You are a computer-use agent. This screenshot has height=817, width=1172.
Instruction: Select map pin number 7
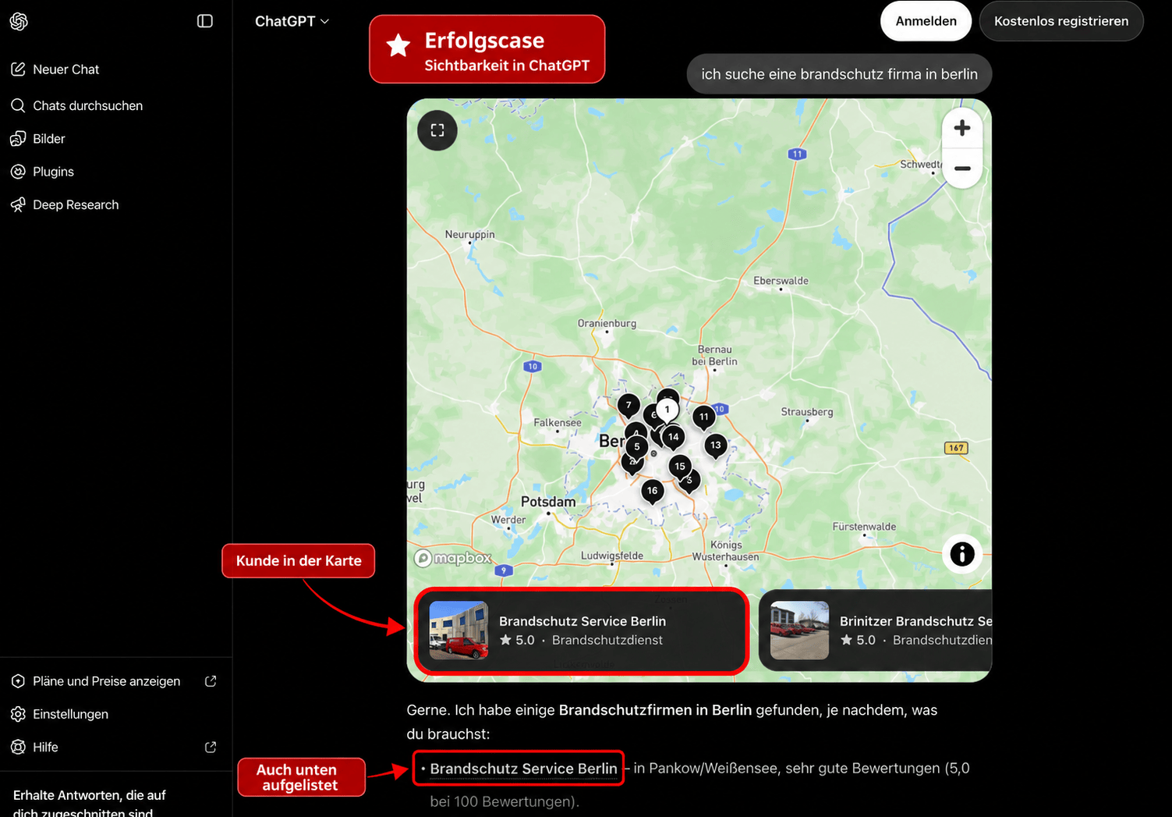[x=628, y=406]
